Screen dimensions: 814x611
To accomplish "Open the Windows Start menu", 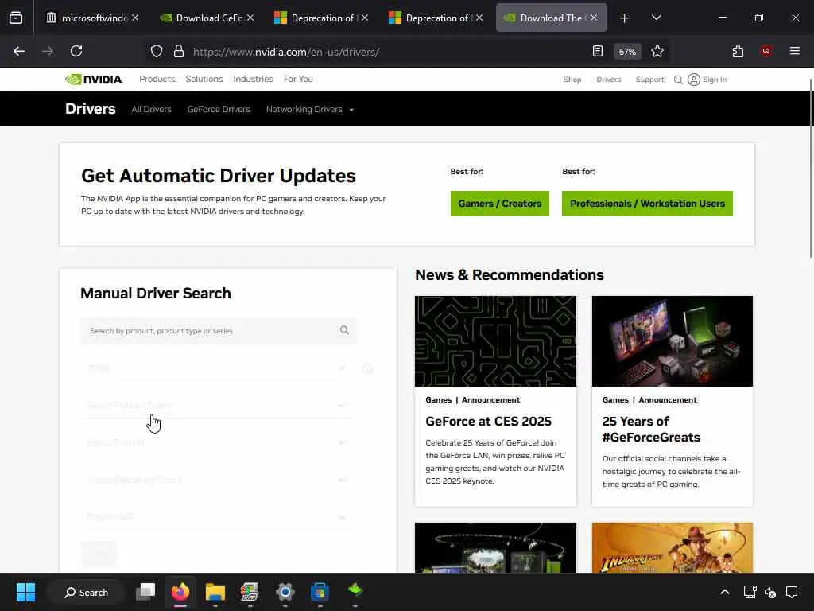I will 25,592.
